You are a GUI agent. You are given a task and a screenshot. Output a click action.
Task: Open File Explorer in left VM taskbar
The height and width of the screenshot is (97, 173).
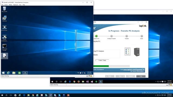(14, 73)
